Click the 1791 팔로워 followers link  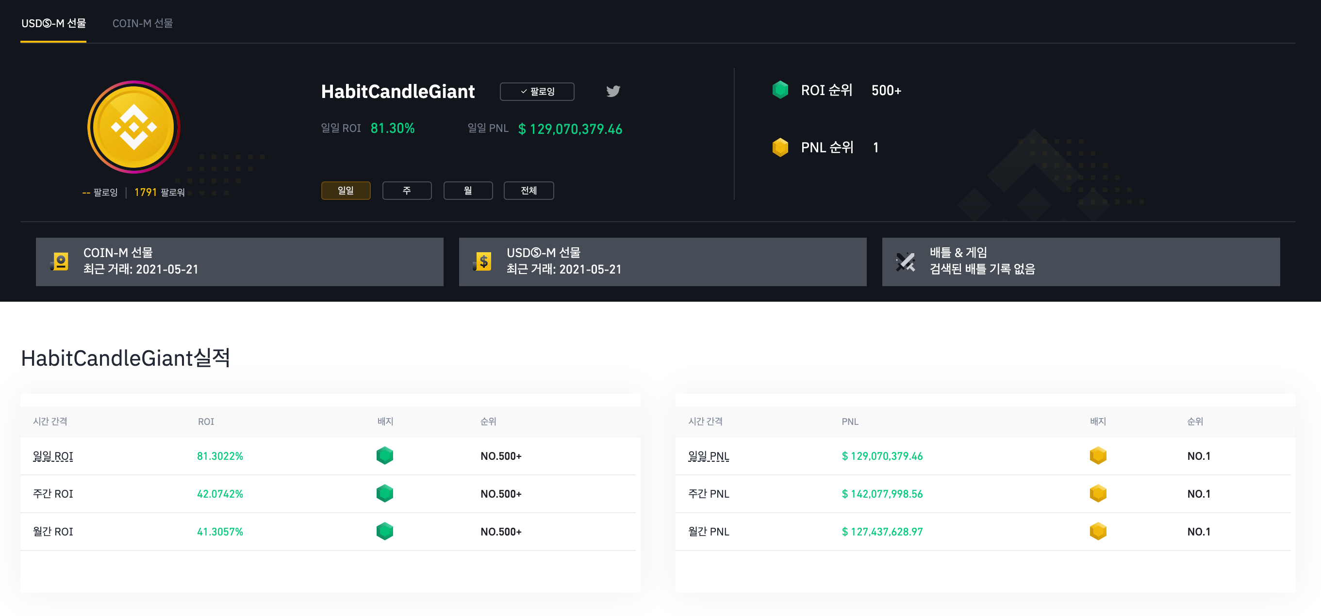[160, 192]
